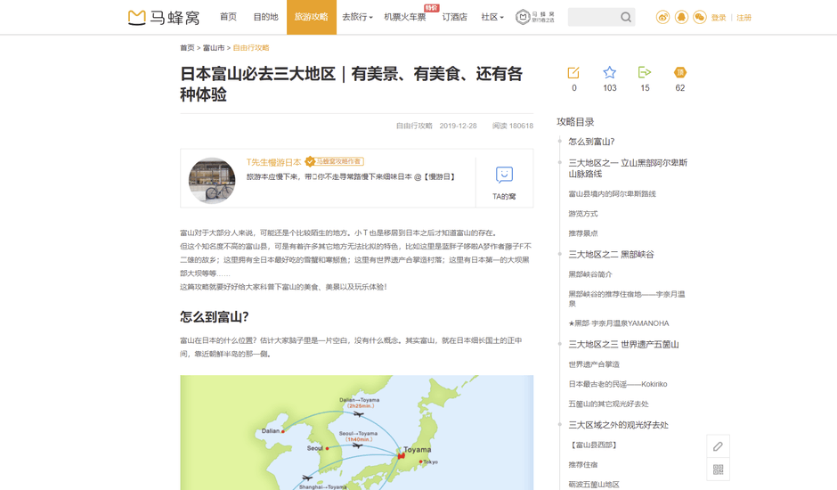The height and width of the screenshot is (490, 837).
Task: Open TA的窝 author home icon
Action: click(x=504, y=176)
